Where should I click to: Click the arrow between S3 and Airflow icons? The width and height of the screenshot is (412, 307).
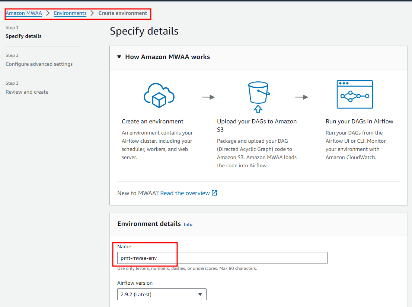301,97
